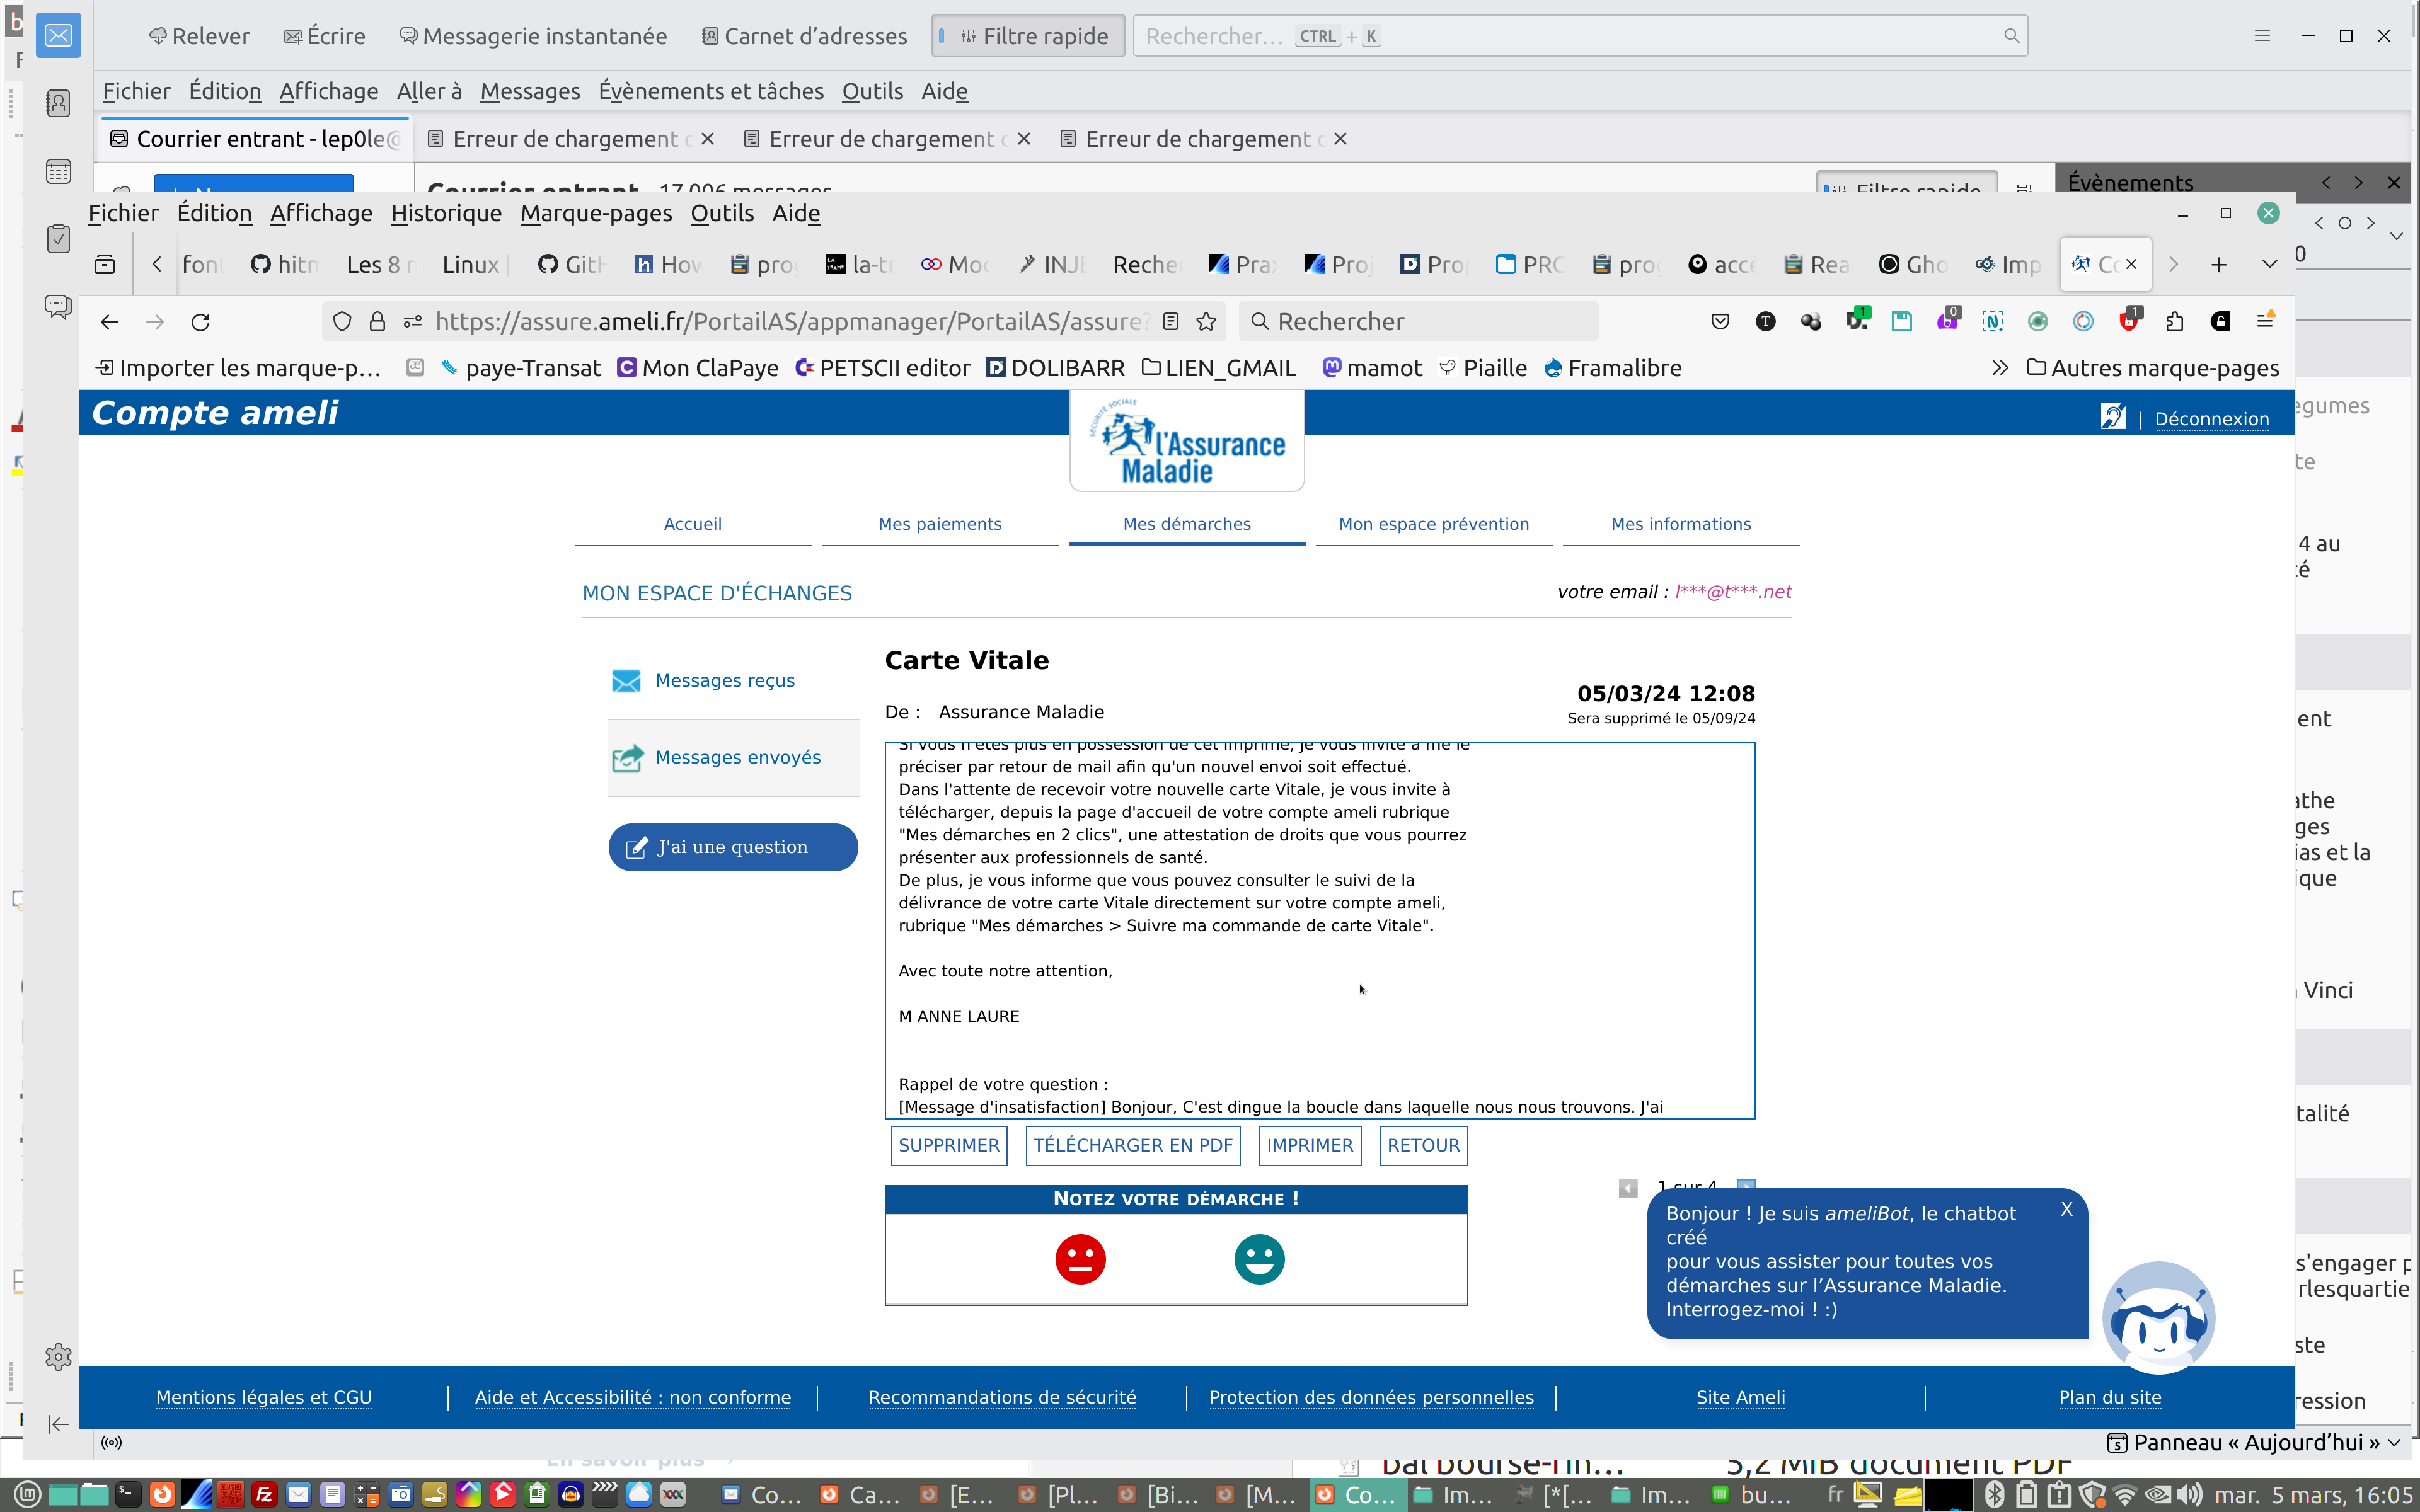2420x1512 pixels.
Task: Toggle reader view in address bar
Action: 1171,322
